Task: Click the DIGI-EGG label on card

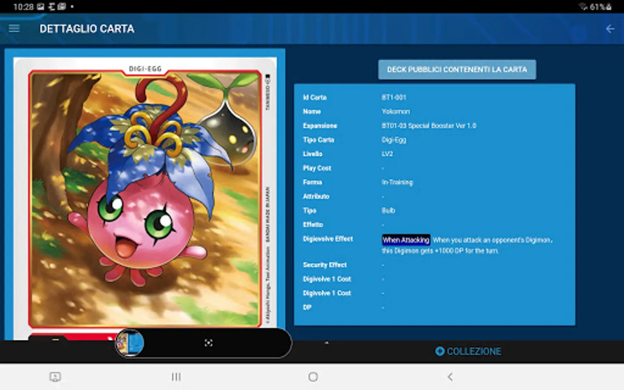Action: (x=145, y=68)
